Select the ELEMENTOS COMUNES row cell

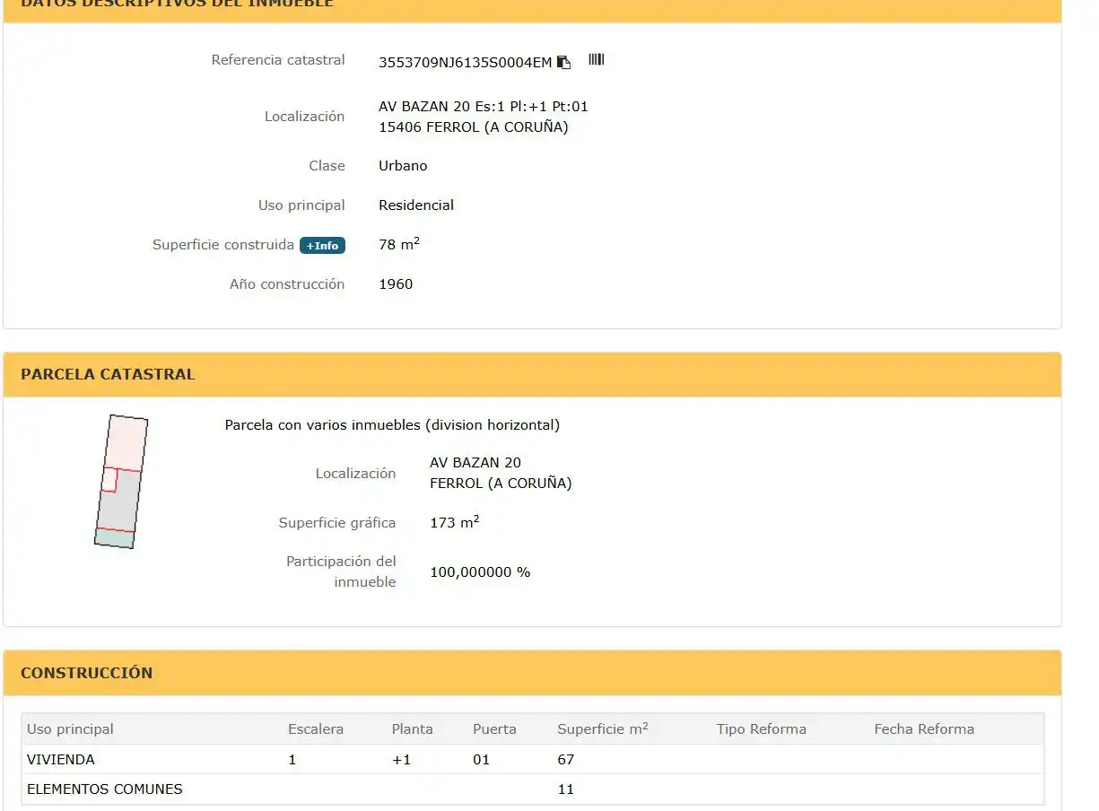[105, 789]
